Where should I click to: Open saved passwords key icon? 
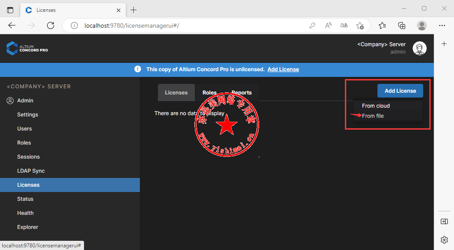click(x=312, y=25)
